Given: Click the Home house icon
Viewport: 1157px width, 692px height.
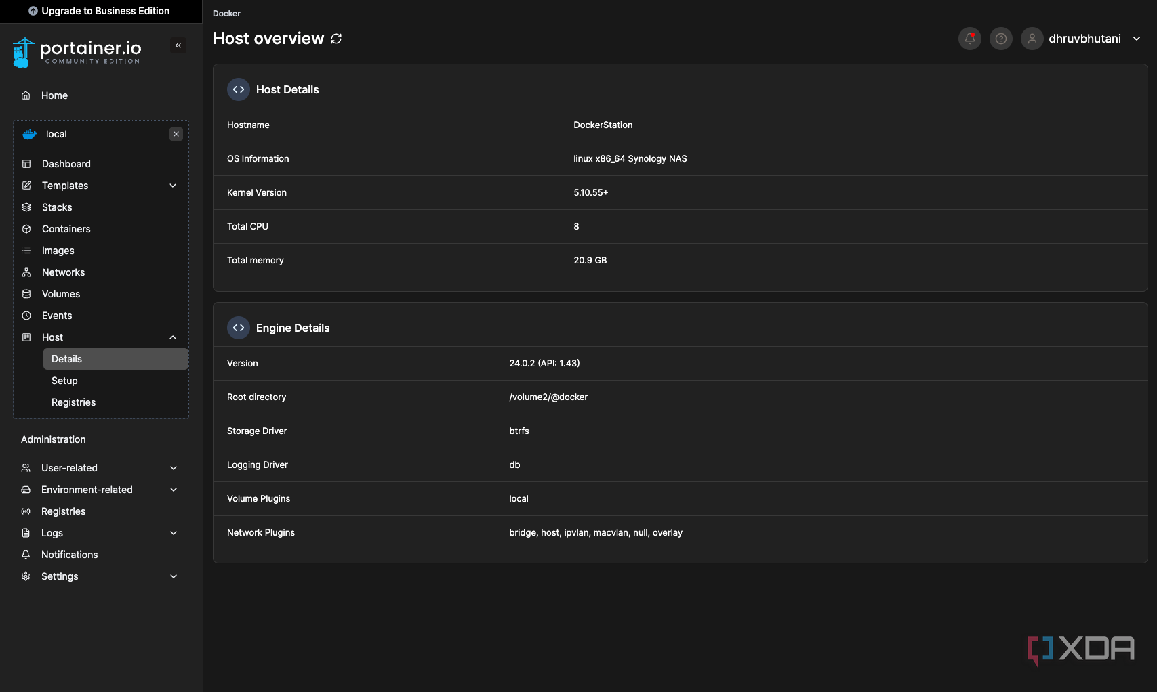Looking at the screenshot, I should tap(26, 95).
